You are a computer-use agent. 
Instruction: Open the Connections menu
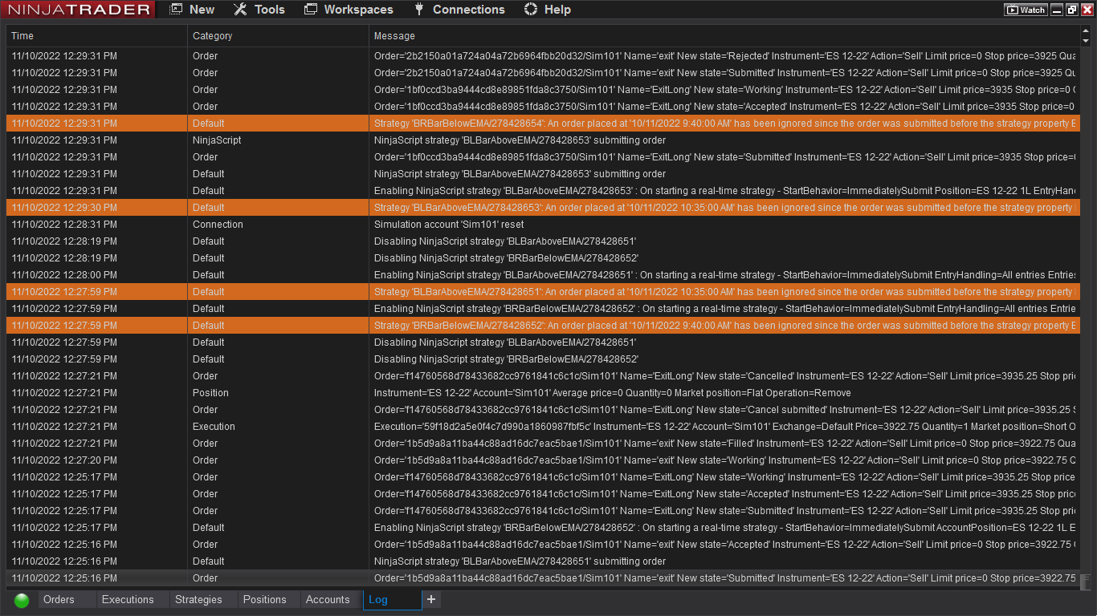(459, 10)
